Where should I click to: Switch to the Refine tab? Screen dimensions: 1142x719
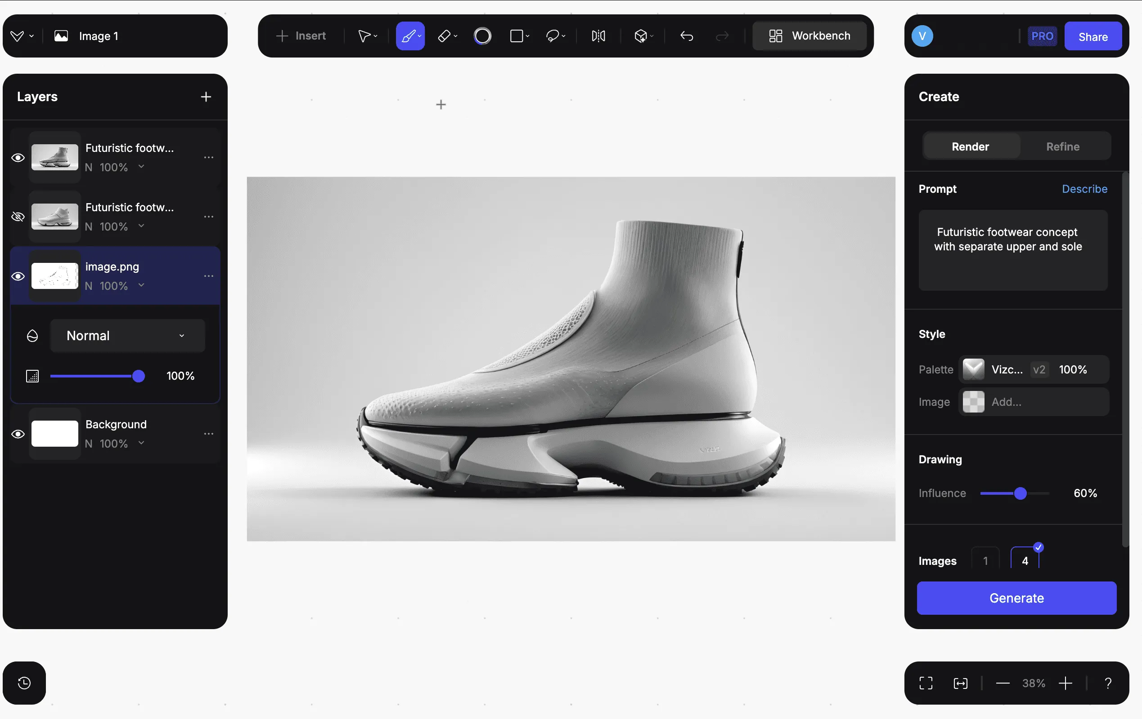[x=1062, y=146]
